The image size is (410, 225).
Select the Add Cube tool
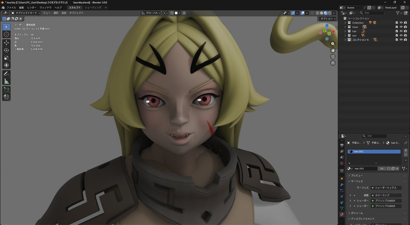tap(6, 90)
